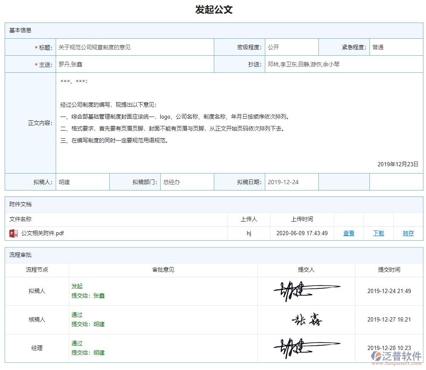Collapse the 附件文档 panel header
Image resolution: width=426 pixels, height=370 pixels.
click(x=17, y=205)
